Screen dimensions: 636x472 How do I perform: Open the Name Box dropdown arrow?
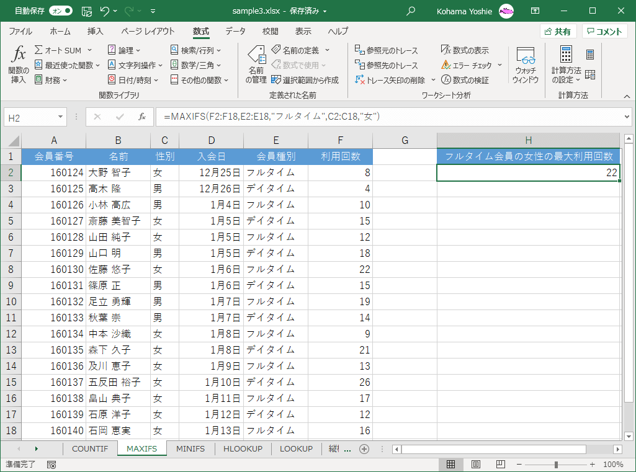tap(60, 117)
